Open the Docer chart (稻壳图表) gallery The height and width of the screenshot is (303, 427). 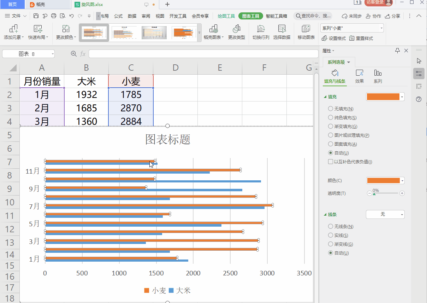[x=214, y=33]
